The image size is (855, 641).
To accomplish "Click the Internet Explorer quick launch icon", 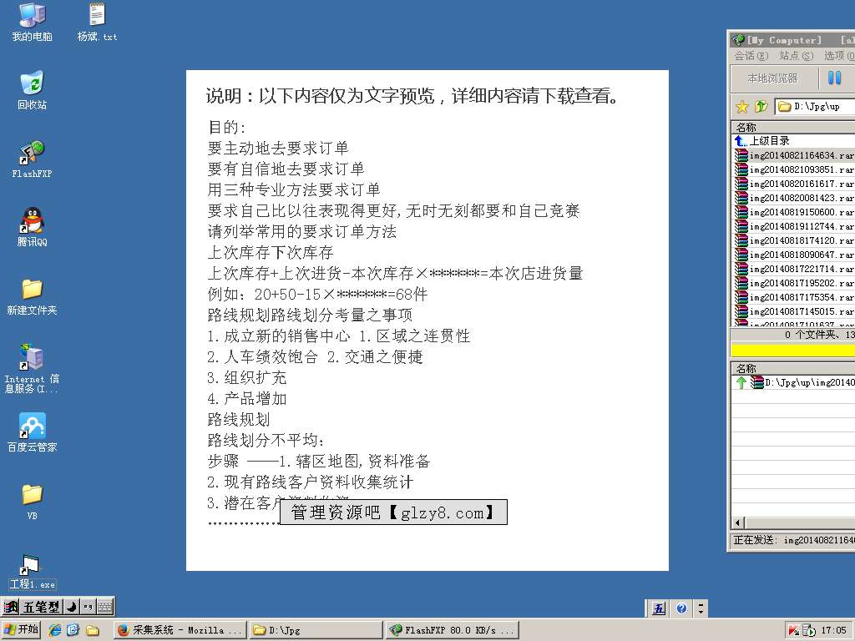I will pyautogui.click(x=55, y=629).
